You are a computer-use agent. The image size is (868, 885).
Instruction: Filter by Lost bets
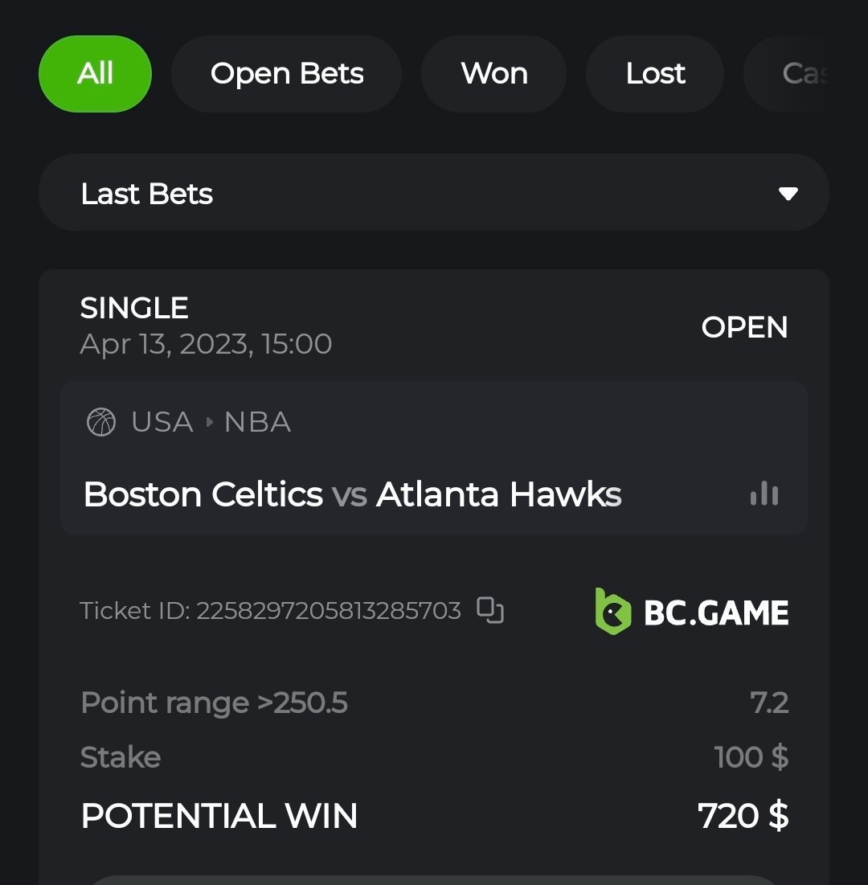pos(655,74)
